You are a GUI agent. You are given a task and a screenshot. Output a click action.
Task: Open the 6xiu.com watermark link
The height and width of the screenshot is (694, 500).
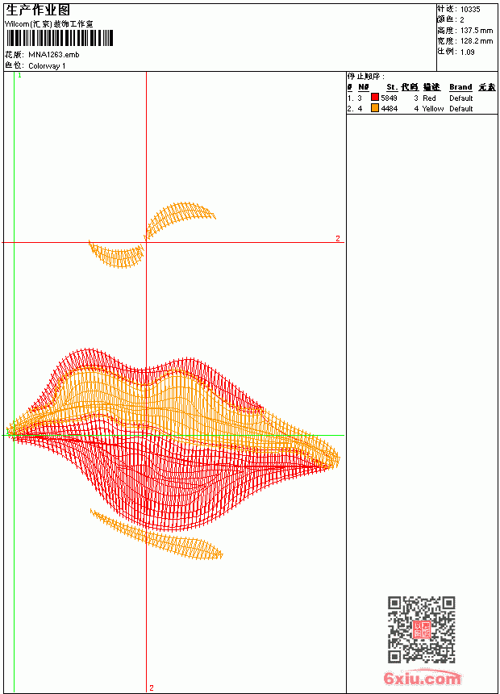(423, 678)
